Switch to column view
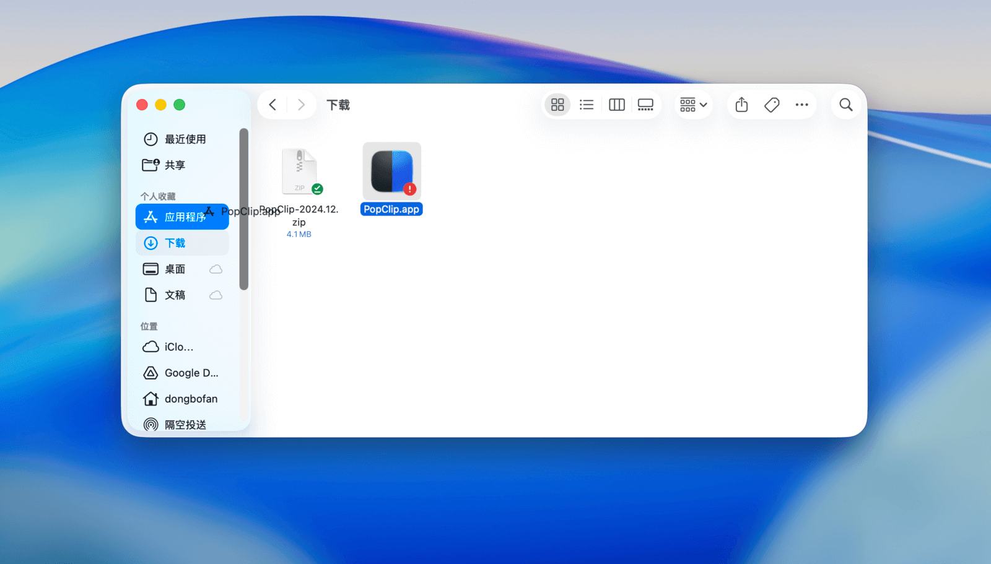991x564 pixels. coord(616,105)
